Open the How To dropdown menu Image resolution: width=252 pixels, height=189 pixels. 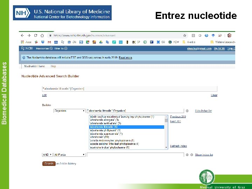[x=61, y=48]
